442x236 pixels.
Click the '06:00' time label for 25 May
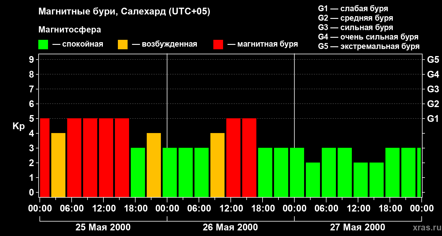pos(72,209)
